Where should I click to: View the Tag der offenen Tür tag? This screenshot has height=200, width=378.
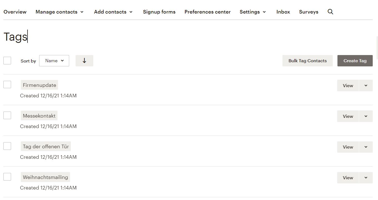pyautogui.click(x=348, y=147)
